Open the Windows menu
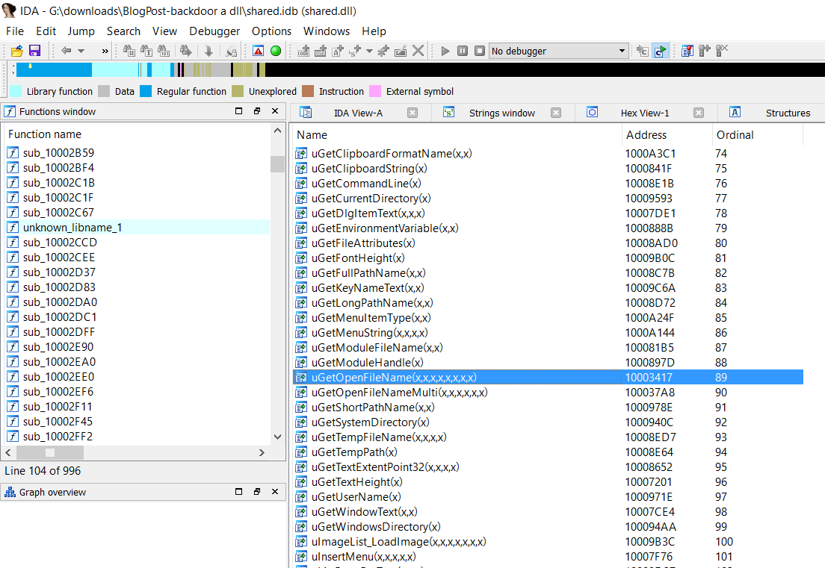The width and height of the screenshot is (825, 568). tap(327, 31)
